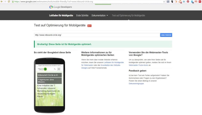Viewport: 202px width, 115px height.
Task: Open the blue extension icon with badge
Action: [x=192, y=2]
